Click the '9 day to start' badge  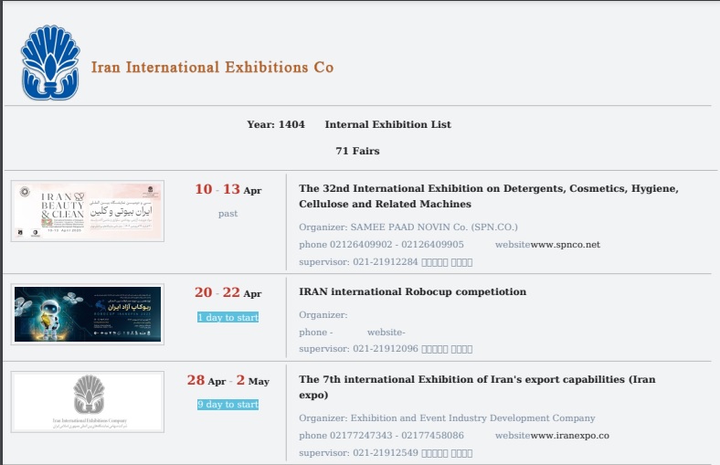tap(228, 404)
